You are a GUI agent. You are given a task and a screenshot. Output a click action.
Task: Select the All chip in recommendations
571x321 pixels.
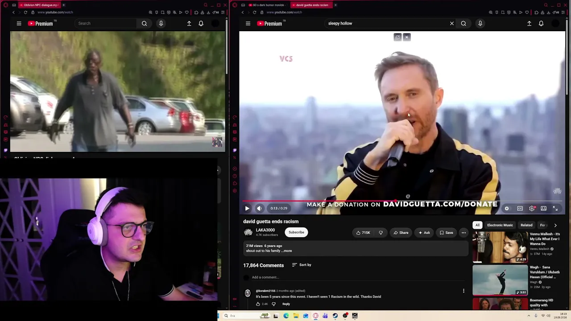click(x=477, y=225)
